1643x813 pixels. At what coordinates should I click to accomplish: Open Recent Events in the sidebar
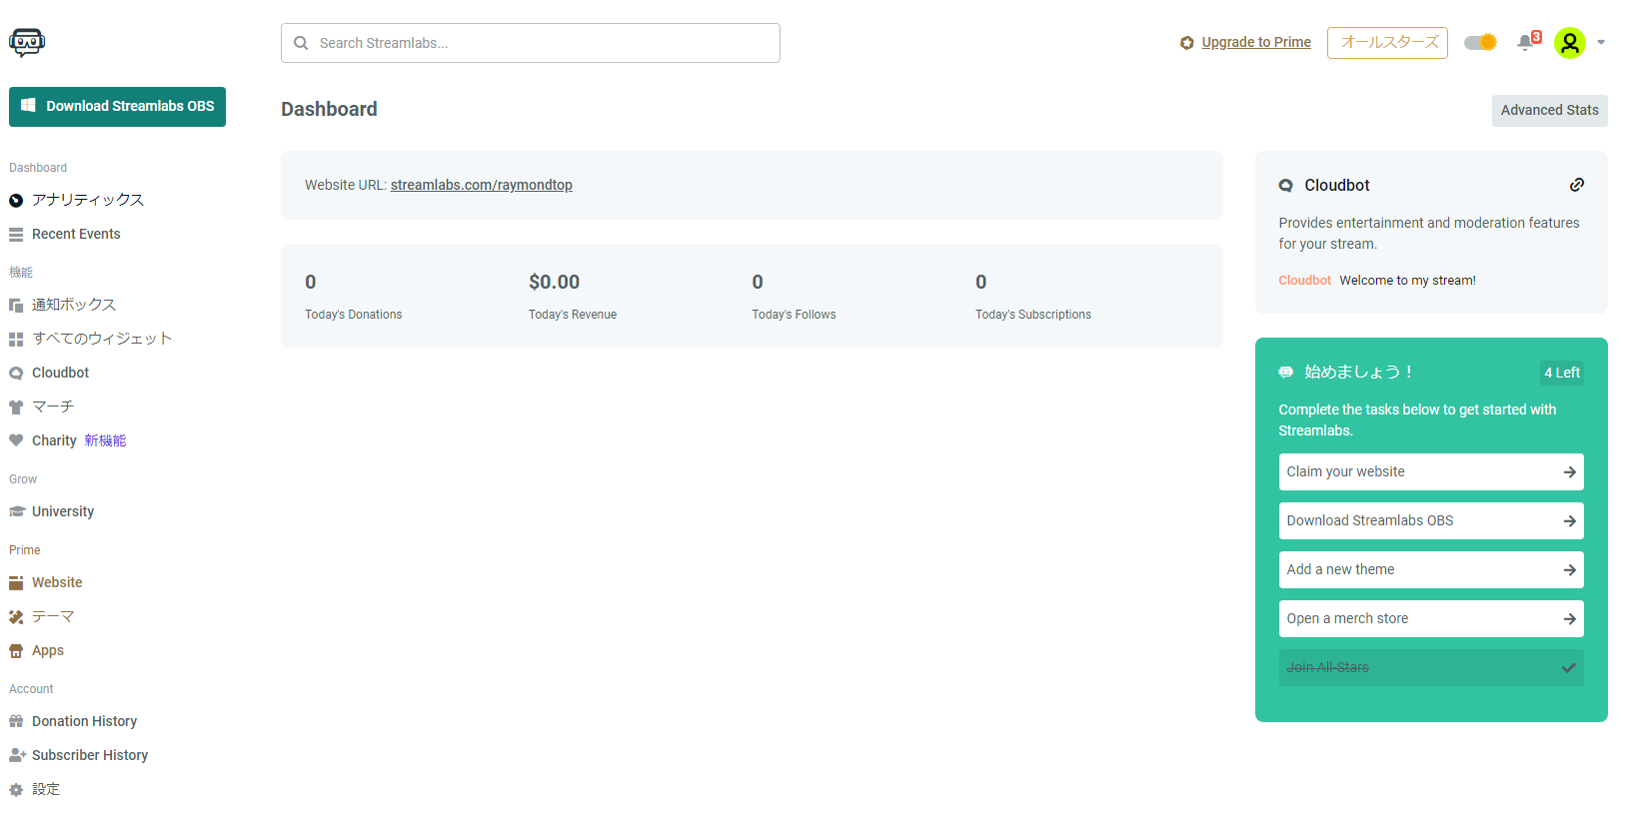76,234
